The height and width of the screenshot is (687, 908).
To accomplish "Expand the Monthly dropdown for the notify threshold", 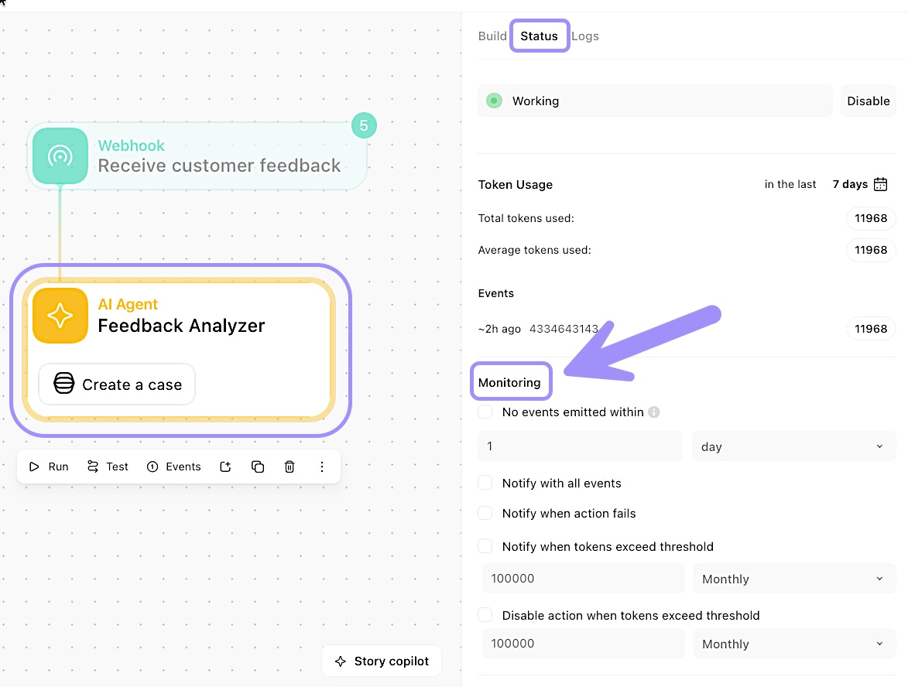I will click(x=794, y=579).
